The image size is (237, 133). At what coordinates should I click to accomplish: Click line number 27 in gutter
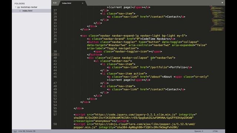click(x=55, y=10)
